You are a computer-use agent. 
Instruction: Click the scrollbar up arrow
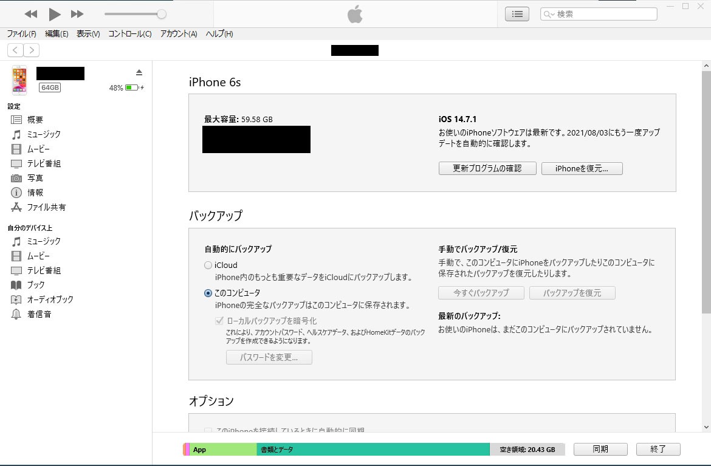(x=706, y=66)
